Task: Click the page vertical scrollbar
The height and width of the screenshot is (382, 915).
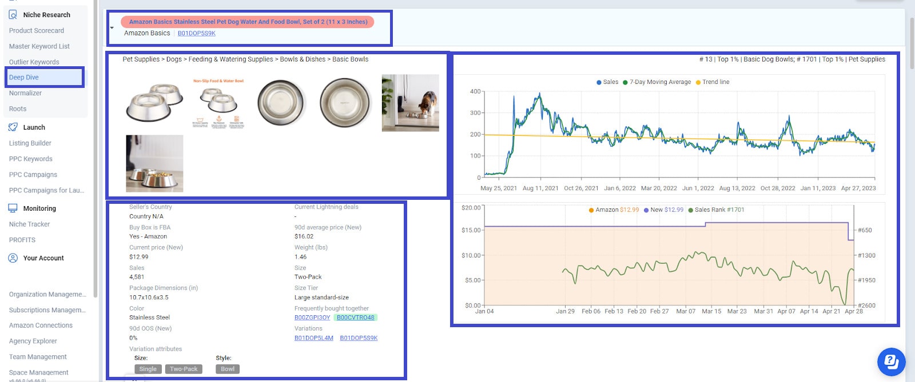Action: point(912,45)
